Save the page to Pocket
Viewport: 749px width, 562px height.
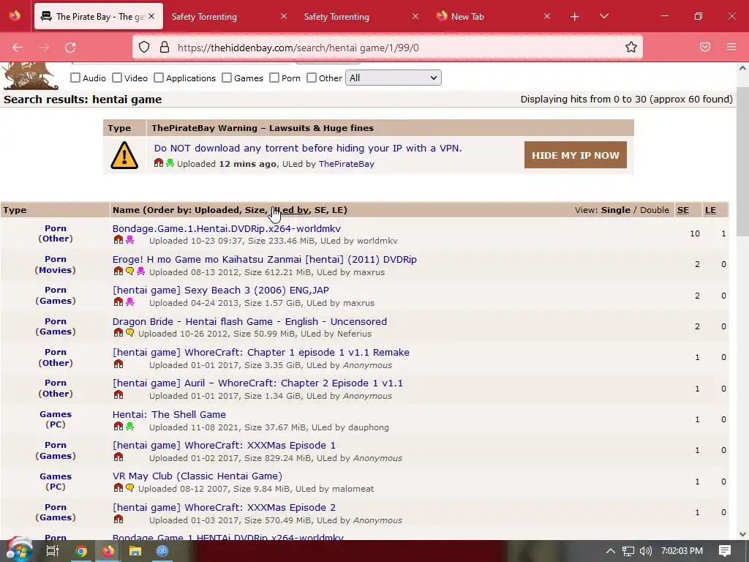click(705, 47)
